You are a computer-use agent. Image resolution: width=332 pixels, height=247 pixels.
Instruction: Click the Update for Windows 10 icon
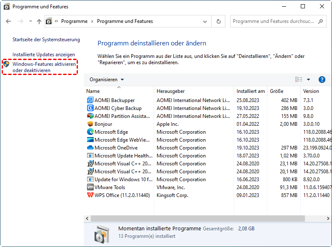pyautogui.click(x=90, y=179)
